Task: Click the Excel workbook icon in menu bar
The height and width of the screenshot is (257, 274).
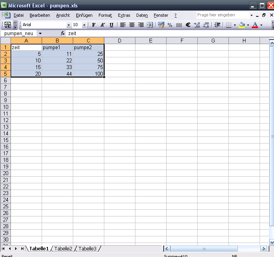Action: (7, 15)
